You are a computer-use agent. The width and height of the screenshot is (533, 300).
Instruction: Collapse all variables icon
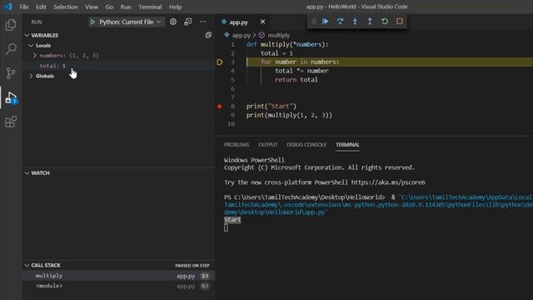coord(208,35)
